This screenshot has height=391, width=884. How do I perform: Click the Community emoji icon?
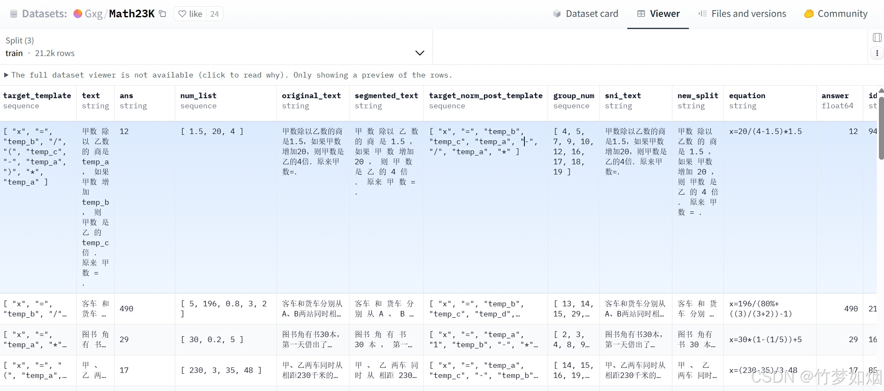[x=809, y=14]
